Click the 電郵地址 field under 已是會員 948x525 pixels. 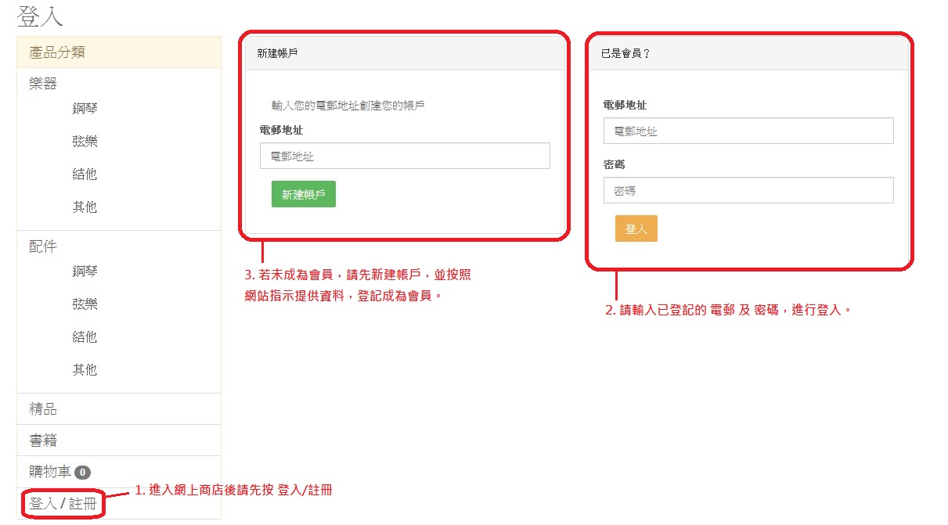pyautogui.click(x=748, y=131)
